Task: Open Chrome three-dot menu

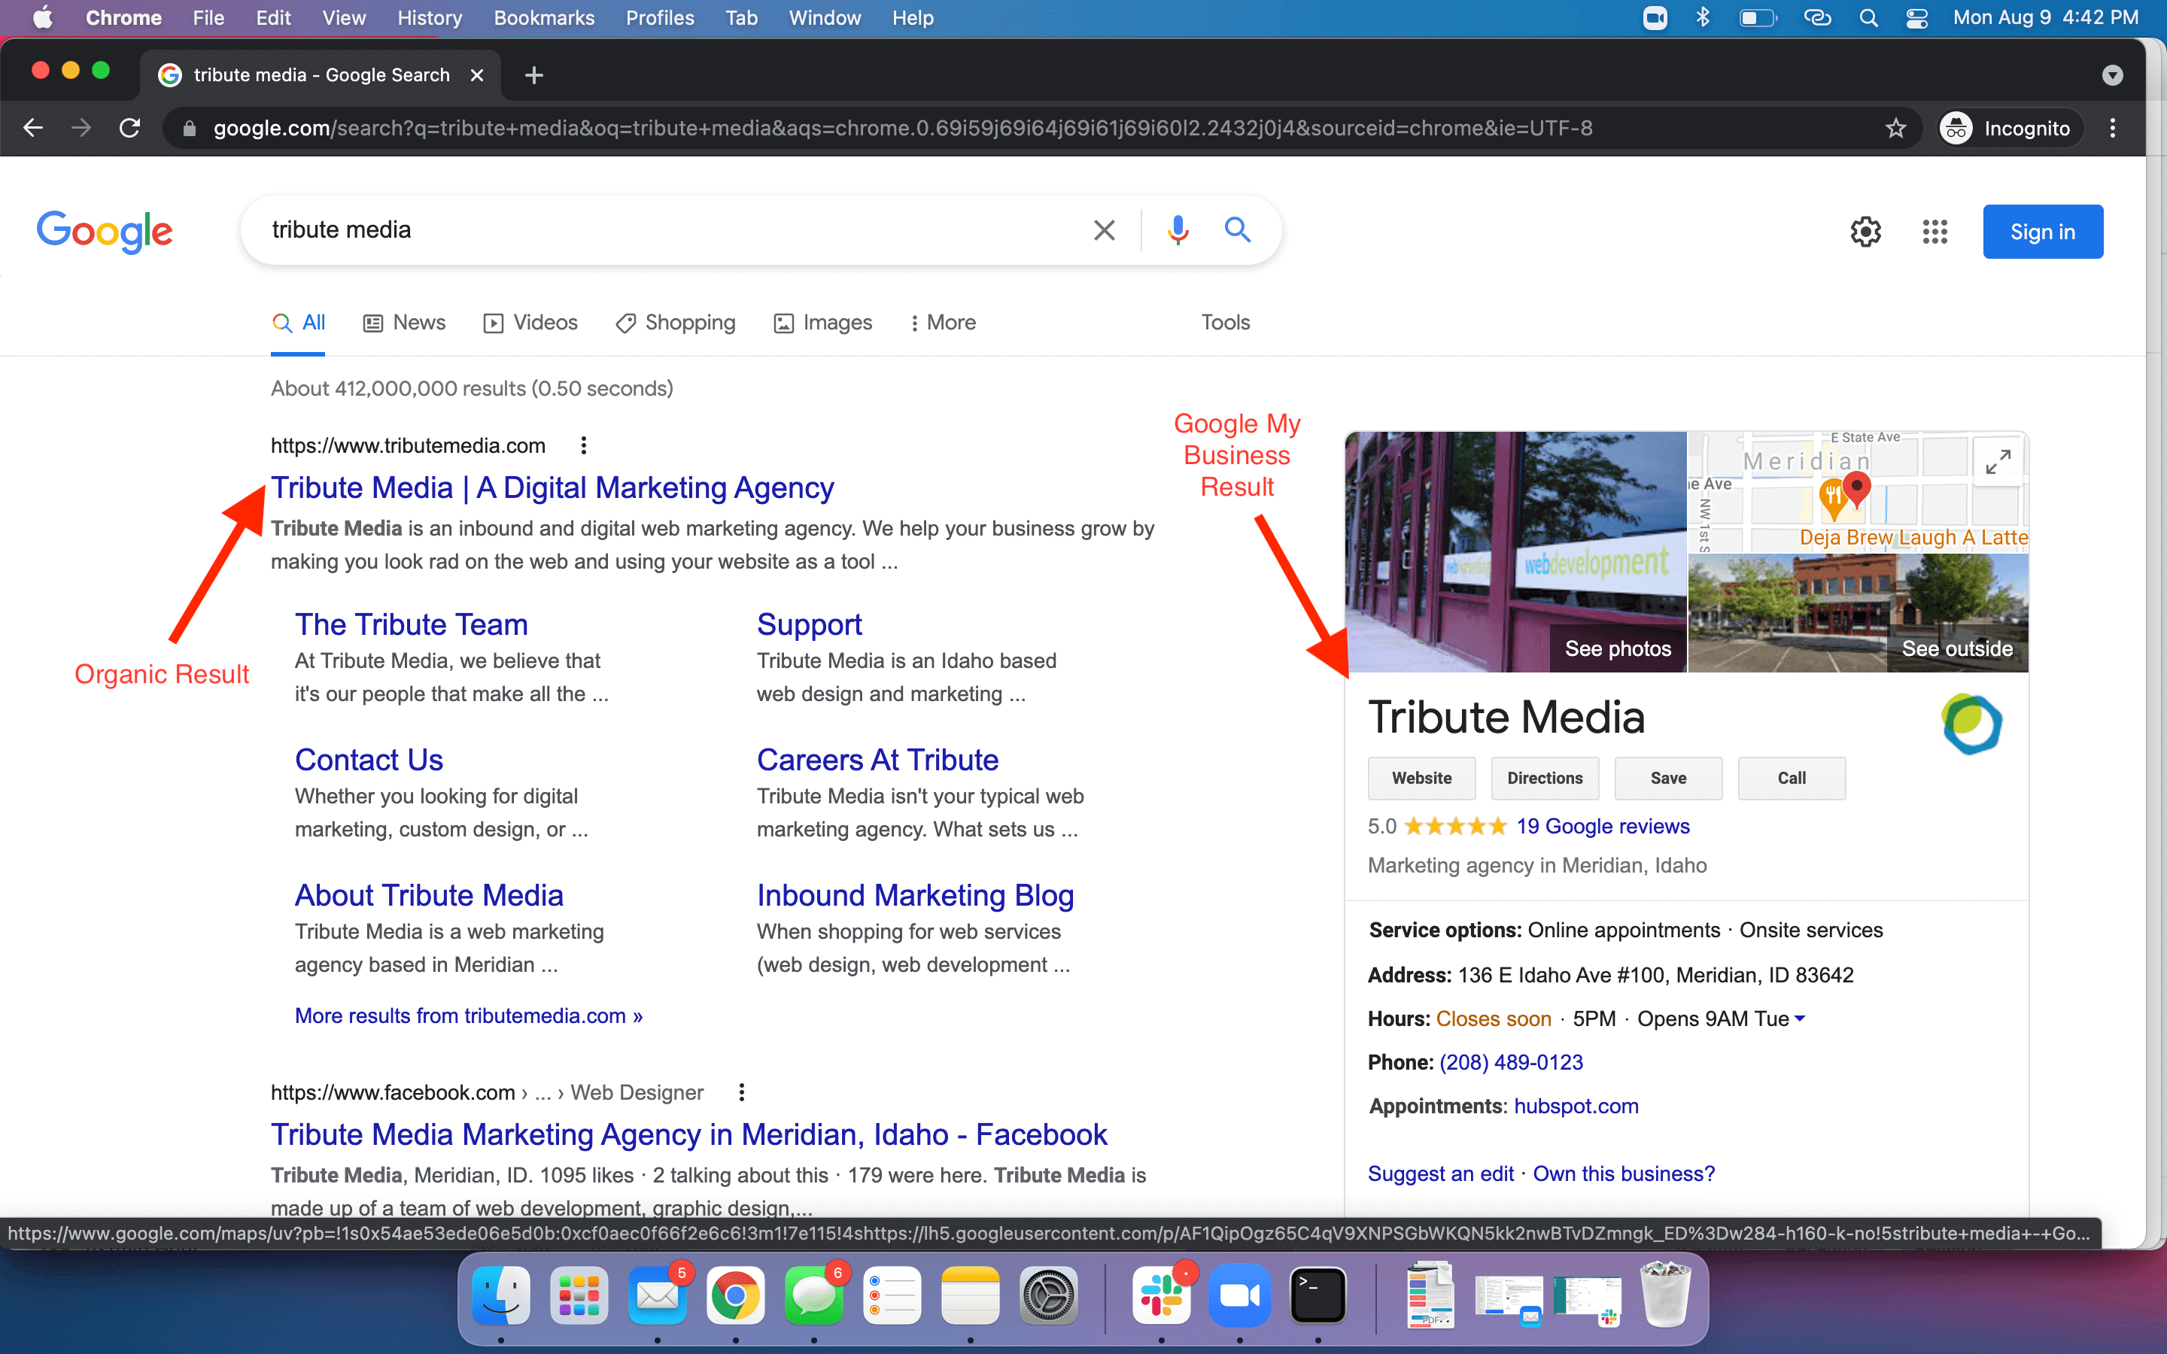Action: click(2112, 128)
